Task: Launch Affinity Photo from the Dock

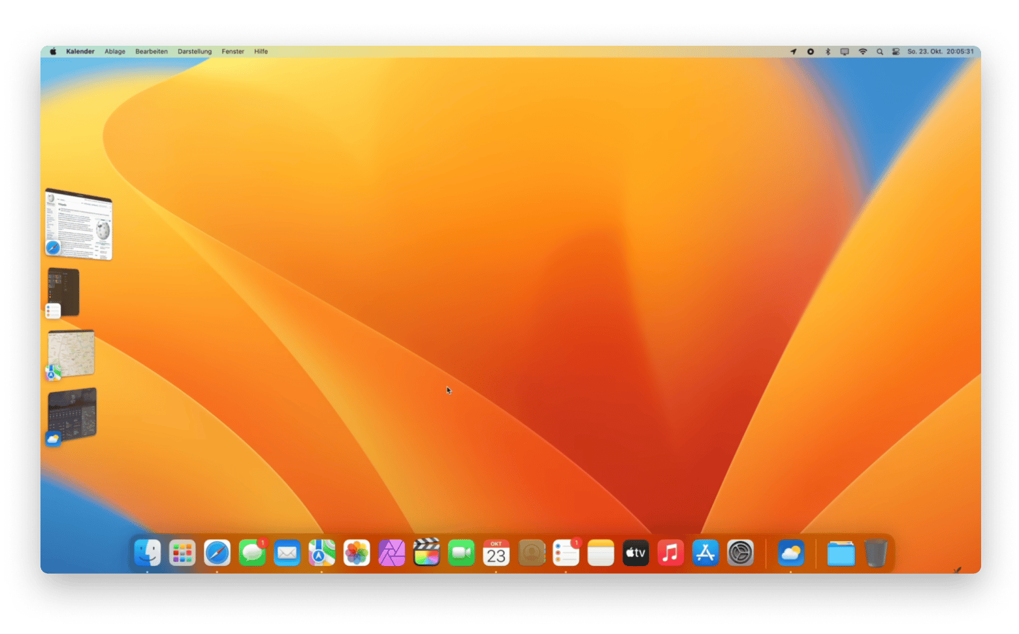Action: click(392, 553)
